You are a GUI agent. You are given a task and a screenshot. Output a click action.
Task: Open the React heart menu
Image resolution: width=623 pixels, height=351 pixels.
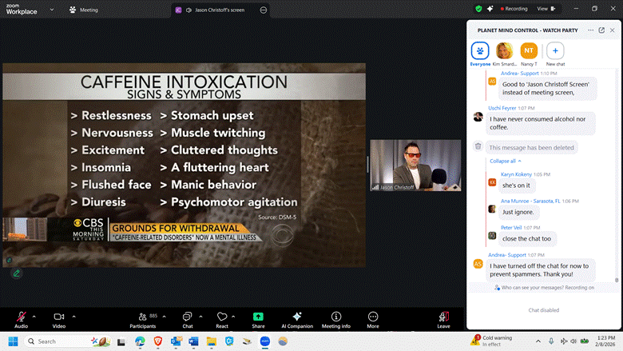[x=222, y=320]
